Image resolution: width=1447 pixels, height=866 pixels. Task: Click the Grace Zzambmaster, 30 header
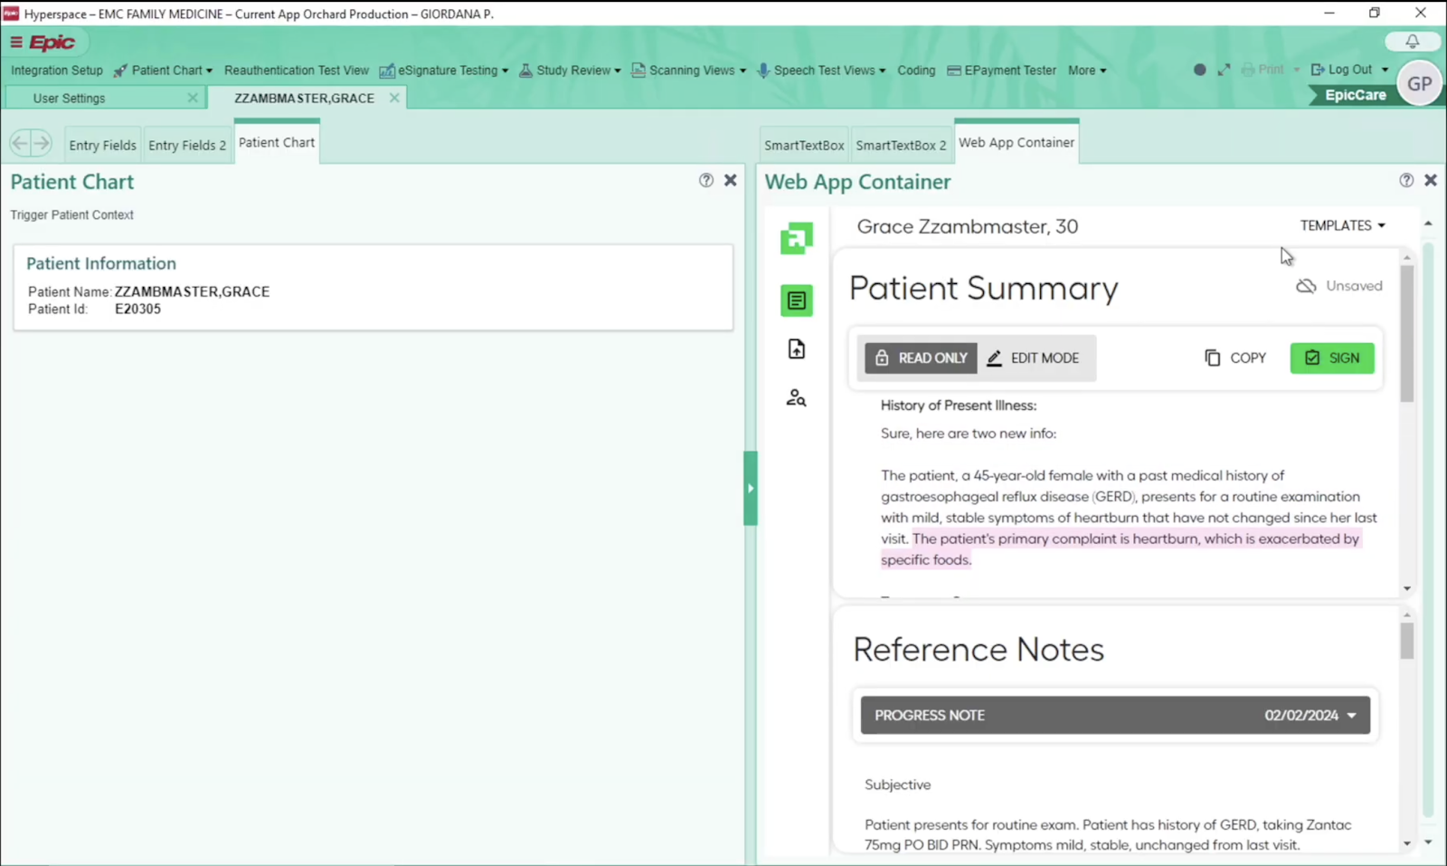pos(967,227)
